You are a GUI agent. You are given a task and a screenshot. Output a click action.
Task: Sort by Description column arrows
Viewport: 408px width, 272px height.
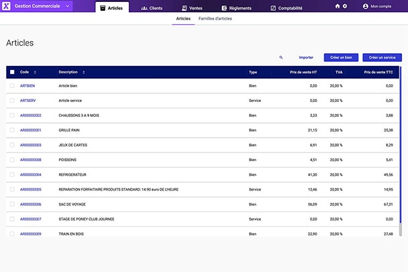pyautogui.click(x=83, y=72)
